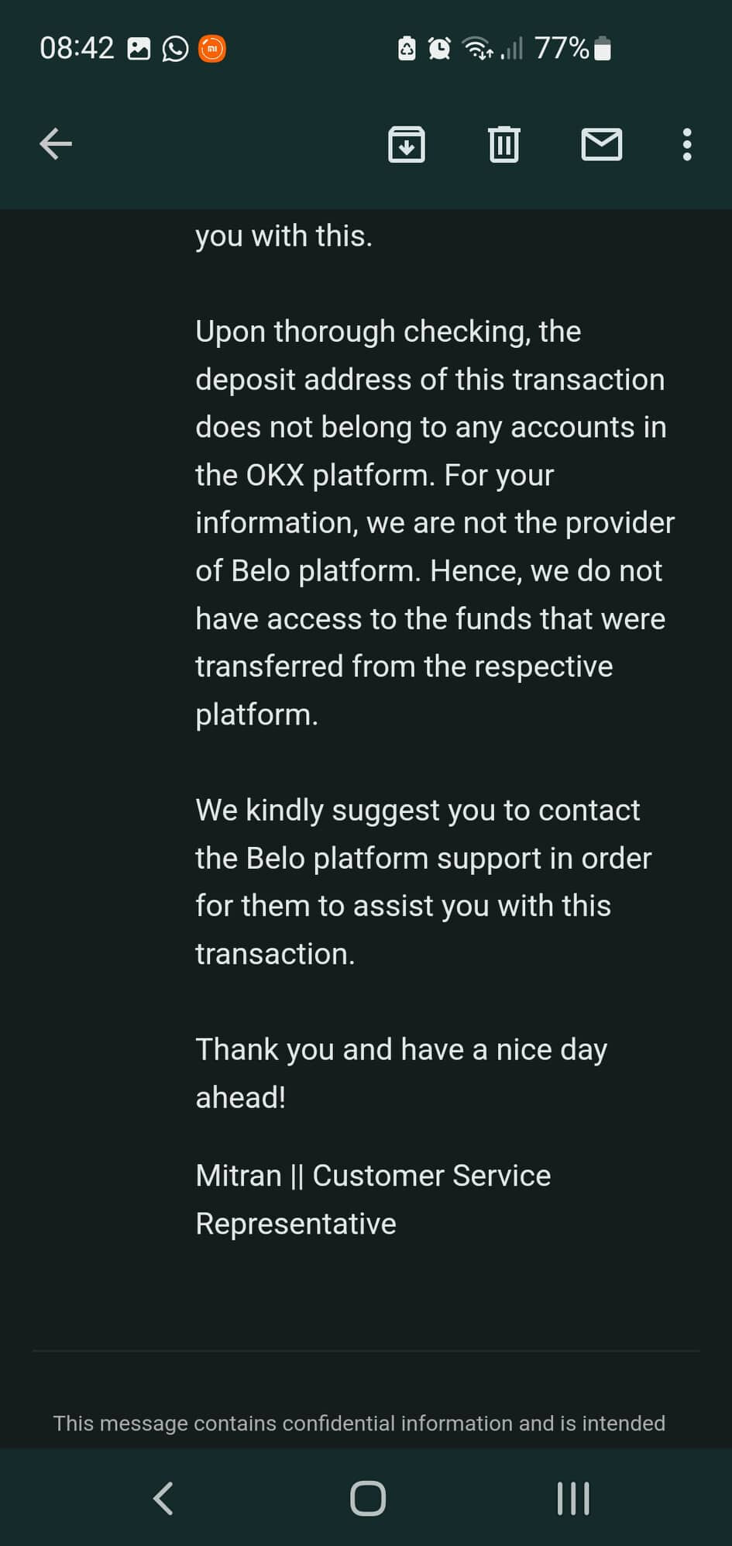Tap paragraph suggesting contacting Belo support
732x1546 pixels.
(423, 882)
